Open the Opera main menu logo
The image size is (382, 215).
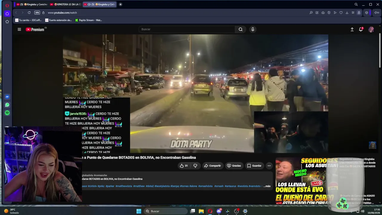tap(7, 5)
